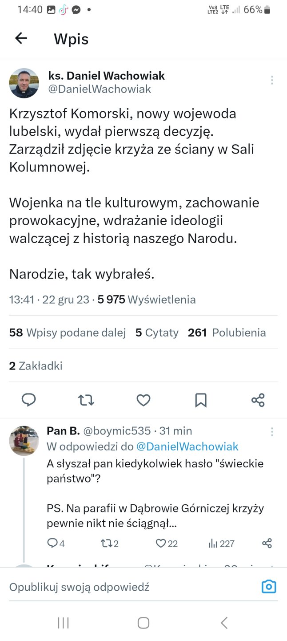View 58 Wpisy podane dalej list
287x641 pixels.
pyautogui.click(x=68, y=333)
